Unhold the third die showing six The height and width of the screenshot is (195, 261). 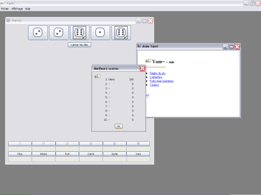pos(80,33)
